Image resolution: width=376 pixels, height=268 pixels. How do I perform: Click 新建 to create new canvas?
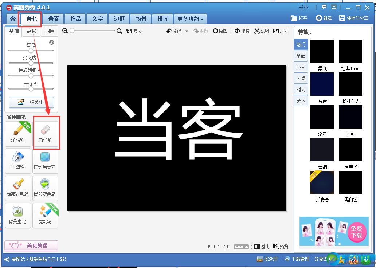point(324,18)
